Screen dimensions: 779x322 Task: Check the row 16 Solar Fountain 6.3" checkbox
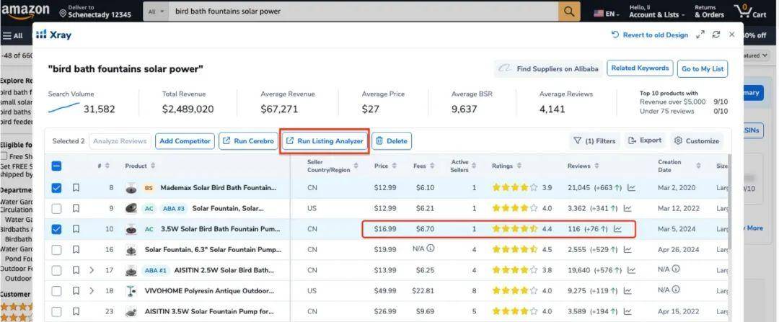coord(57,249)
